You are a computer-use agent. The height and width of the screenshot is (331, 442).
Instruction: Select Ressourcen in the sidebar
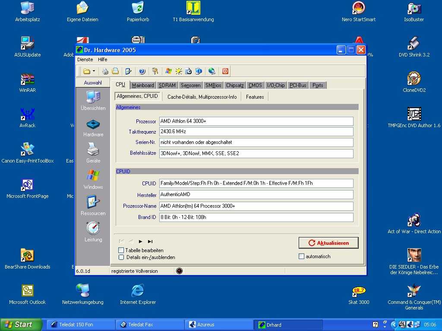click(93, 206)
